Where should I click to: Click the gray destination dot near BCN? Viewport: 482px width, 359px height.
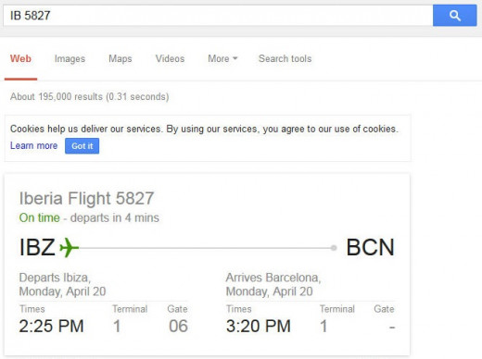click(334, 248)
